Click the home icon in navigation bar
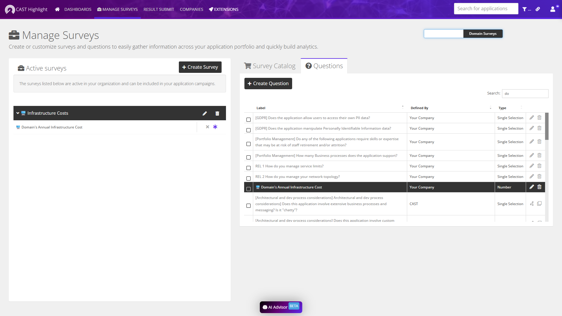The image size is (562, 316). (x=57, y=9)
